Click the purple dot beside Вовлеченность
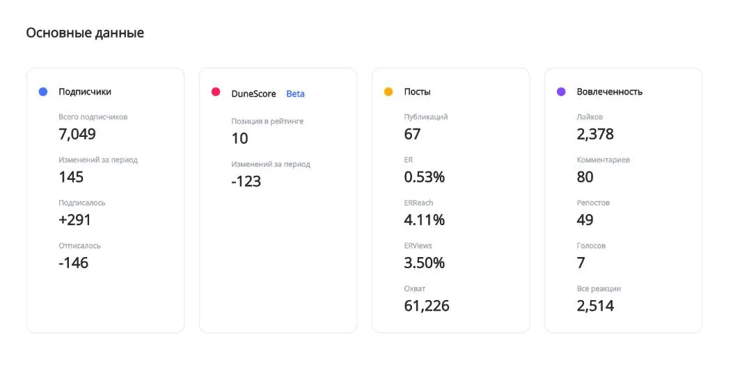This screenshot has width=735, height=371. [561, 92]
